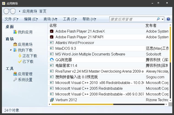Image resolution: width=174 pixels, height=115 pixels.
Task: Select the Atlantis Word Processor entry
Action: 108,43
